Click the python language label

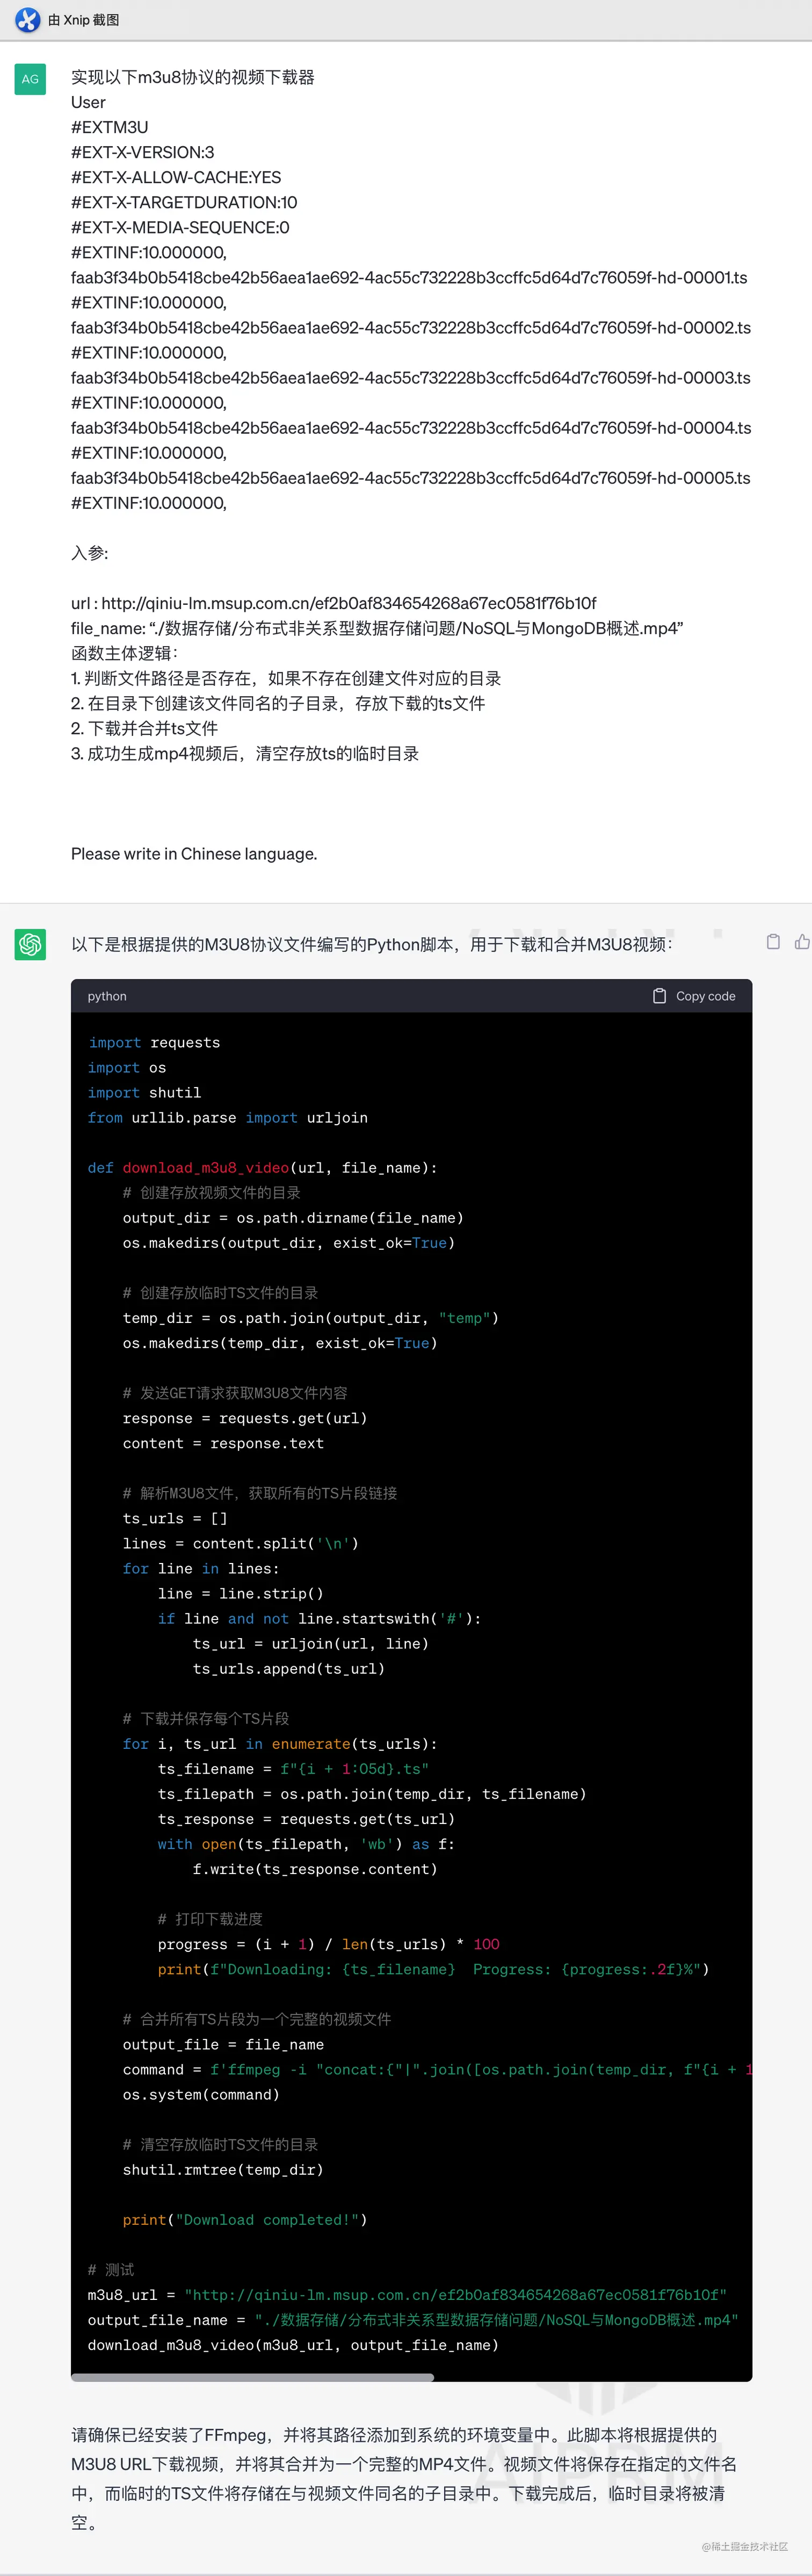click(x=107, y=996)
